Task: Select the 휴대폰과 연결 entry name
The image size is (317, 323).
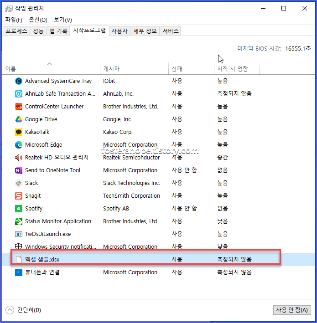Action: click(42, 272)
